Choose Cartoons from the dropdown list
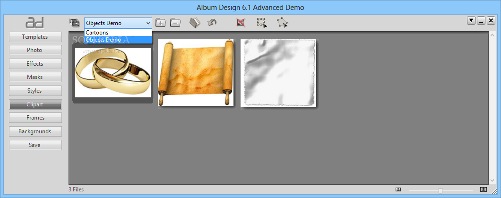Screen dimensions: 501x198 [118, 33]
